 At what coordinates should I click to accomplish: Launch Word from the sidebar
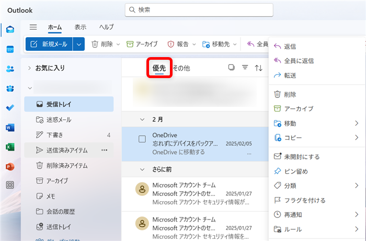pyautogui.click(x=10, y=127)
